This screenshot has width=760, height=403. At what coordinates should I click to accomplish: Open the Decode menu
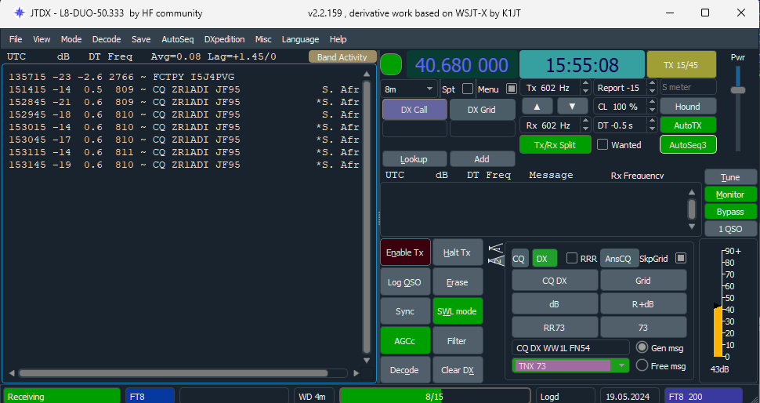tap(107, 39)
